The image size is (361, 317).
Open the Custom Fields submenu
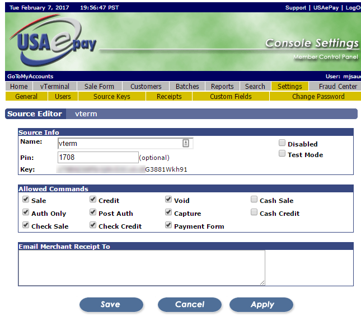[x=231, y=96]
